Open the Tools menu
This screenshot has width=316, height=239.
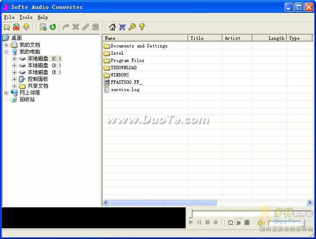[x=26, y=17]
